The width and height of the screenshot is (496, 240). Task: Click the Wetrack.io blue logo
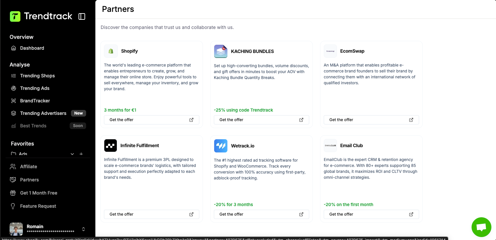tap(221, 146)
